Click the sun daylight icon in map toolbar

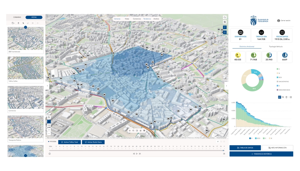pyautogui.click(x=130, y=131)
